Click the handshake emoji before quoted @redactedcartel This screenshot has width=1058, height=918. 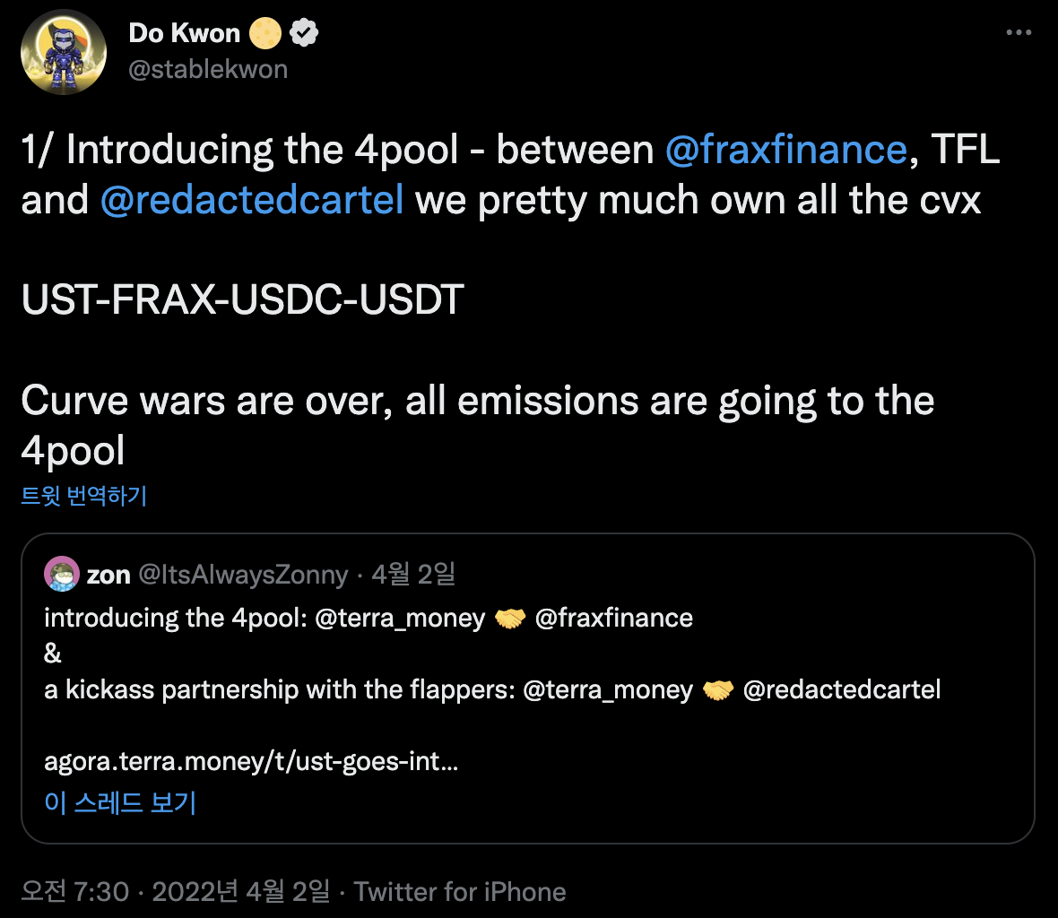pyautogui.click(x=717, y=690)
